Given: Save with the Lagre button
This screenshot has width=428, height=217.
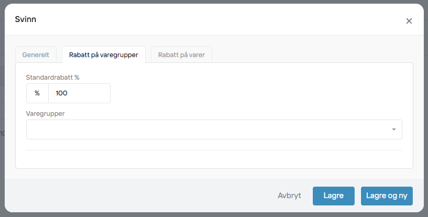Looking at the screenshot, I should [333, 196].
